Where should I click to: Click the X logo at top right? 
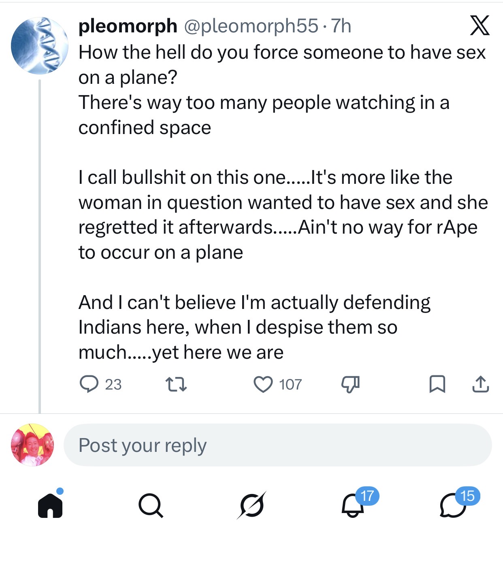pos(480,26)
